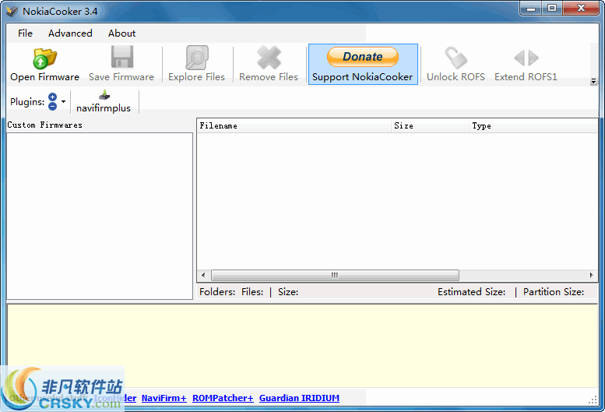This screenshot has height=412, width=605.
Task: Click the Extend ROFS1 arrows icon
Action: (526, 58)
